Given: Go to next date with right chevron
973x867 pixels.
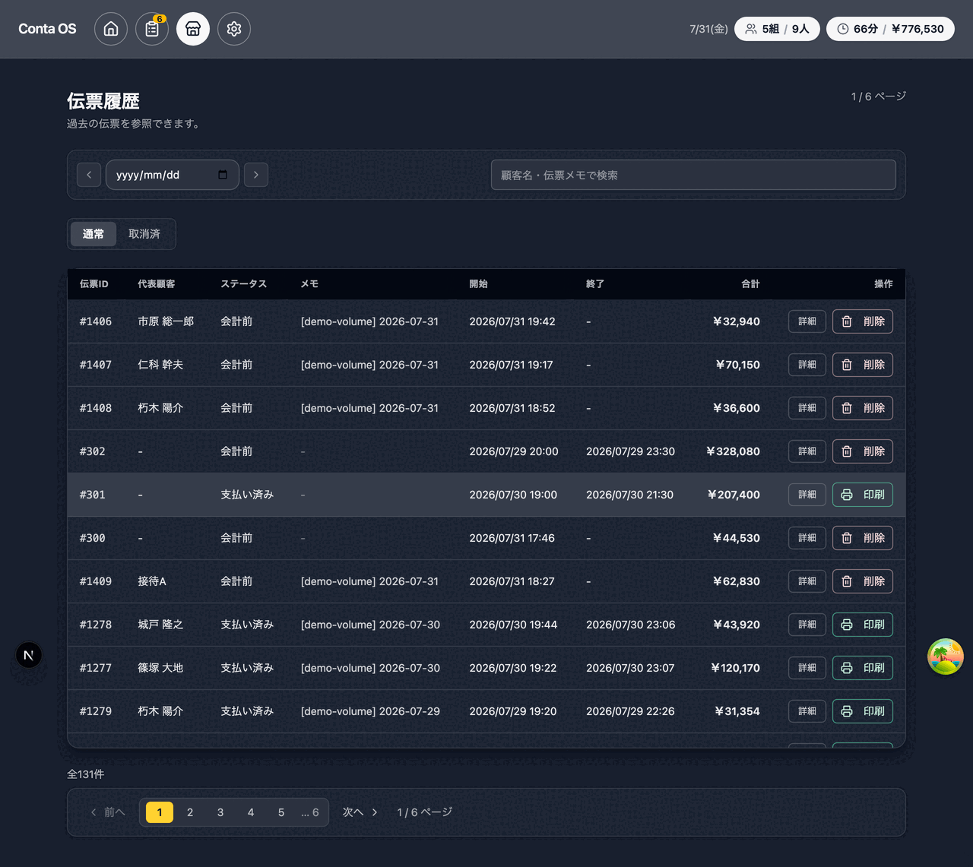Looking at the screenshot, I should click(x=256, y=175).
